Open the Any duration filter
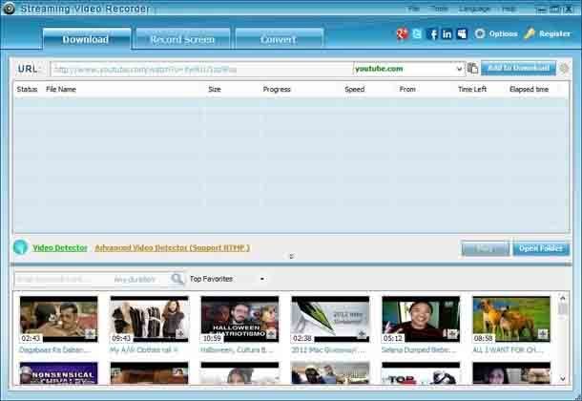 pyautogui.click(x=135, y=279)
